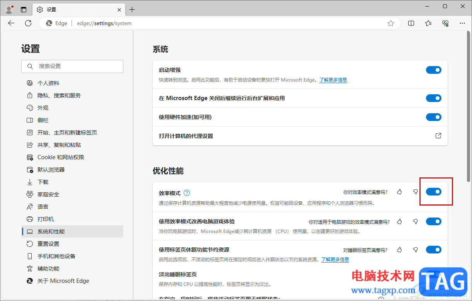Add this page to favorites star

click(391, 23)
